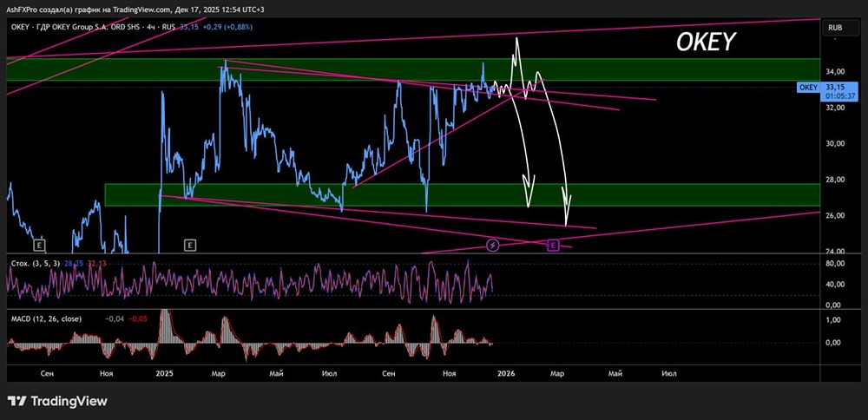Click the blue 33,15 value in the symbol legend
Viewport: 868px width, 420px height.
190,27
